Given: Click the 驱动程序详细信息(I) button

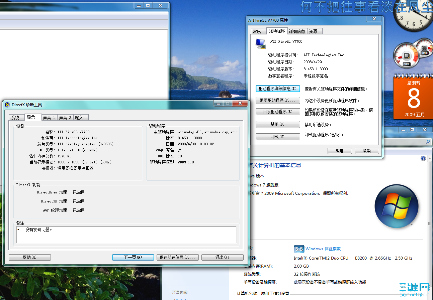Looking at the screenshot, I should tap(278, 89).
